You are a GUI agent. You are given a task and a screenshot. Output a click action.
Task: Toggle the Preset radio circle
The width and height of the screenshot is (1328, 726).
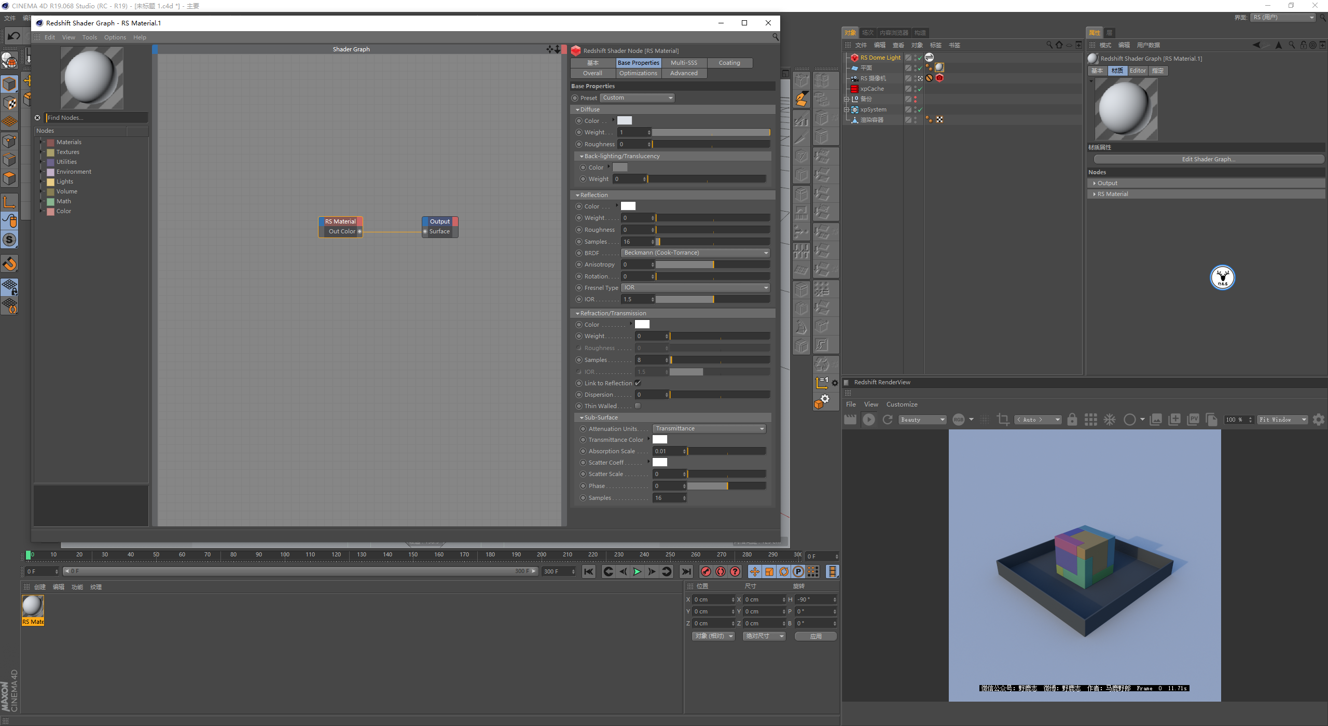pos(575,98)
